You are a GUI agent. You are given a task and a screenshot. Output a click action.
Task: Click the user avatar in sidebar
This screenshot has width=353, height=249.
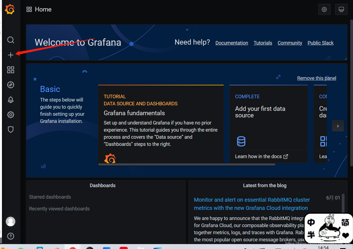click(10, 221)
